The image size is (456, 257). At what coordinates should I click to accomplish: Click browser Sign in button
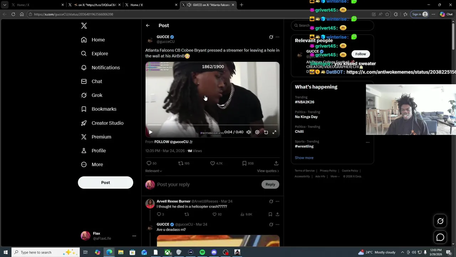click(419, 14)
